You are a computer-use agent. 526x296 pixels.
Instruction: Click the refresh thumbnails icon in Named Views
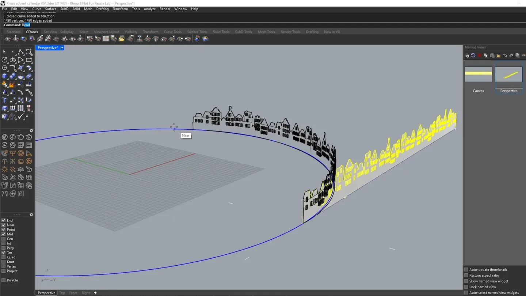point(473,56)
